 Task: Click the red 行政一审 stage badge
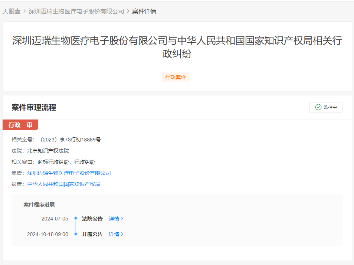pyautogui.click(x=20, y=125)
